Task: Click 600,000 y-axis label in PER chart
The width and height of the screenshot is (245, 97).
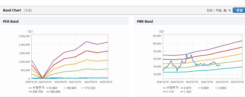Action: [x=26, y=70]
